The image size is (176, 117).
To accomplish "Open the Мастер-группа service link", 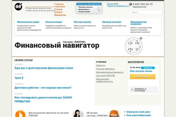I will coord(82,22).
